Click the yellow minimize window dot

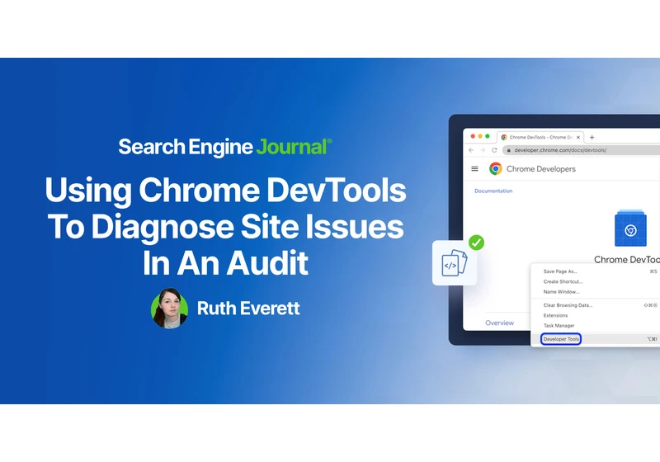(480, 136)
